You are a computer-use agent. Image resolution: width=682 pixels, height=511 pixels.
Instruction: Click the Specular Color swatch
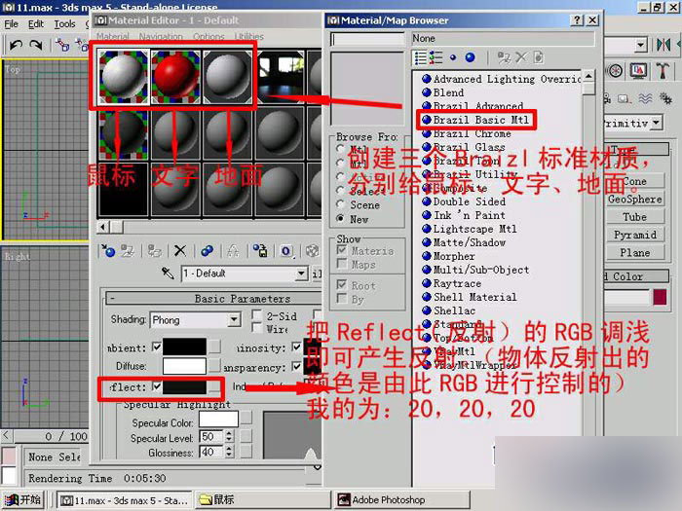click(218, 420)
